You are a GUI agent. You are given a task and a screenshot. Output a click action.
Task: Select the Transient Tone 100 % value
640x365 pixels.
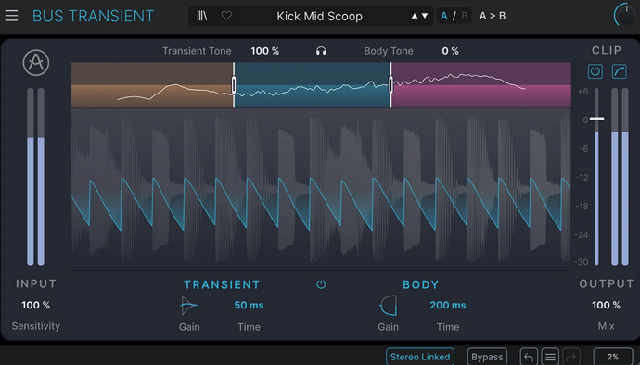[x=265, y=51]
